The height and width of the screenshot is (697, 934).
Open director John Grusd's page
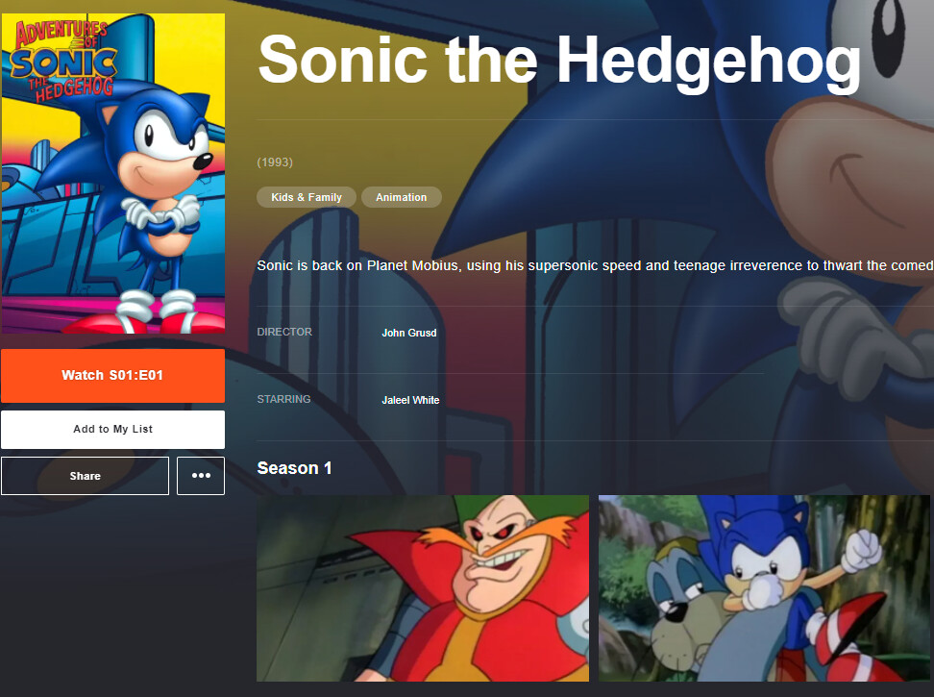coord(408,333)
